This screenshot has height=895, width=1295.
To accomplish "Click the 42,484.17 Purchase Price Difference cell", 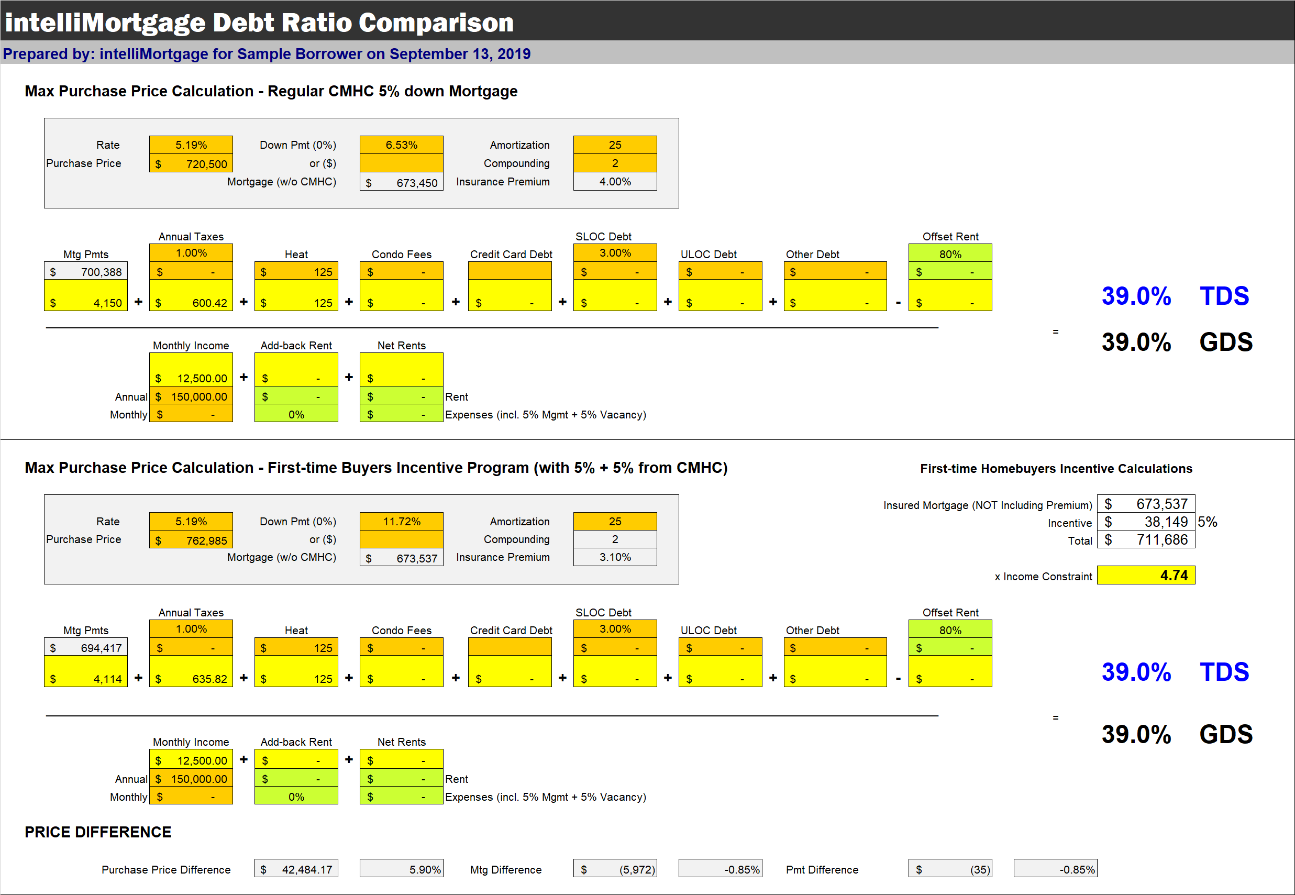I will (296, 869).
